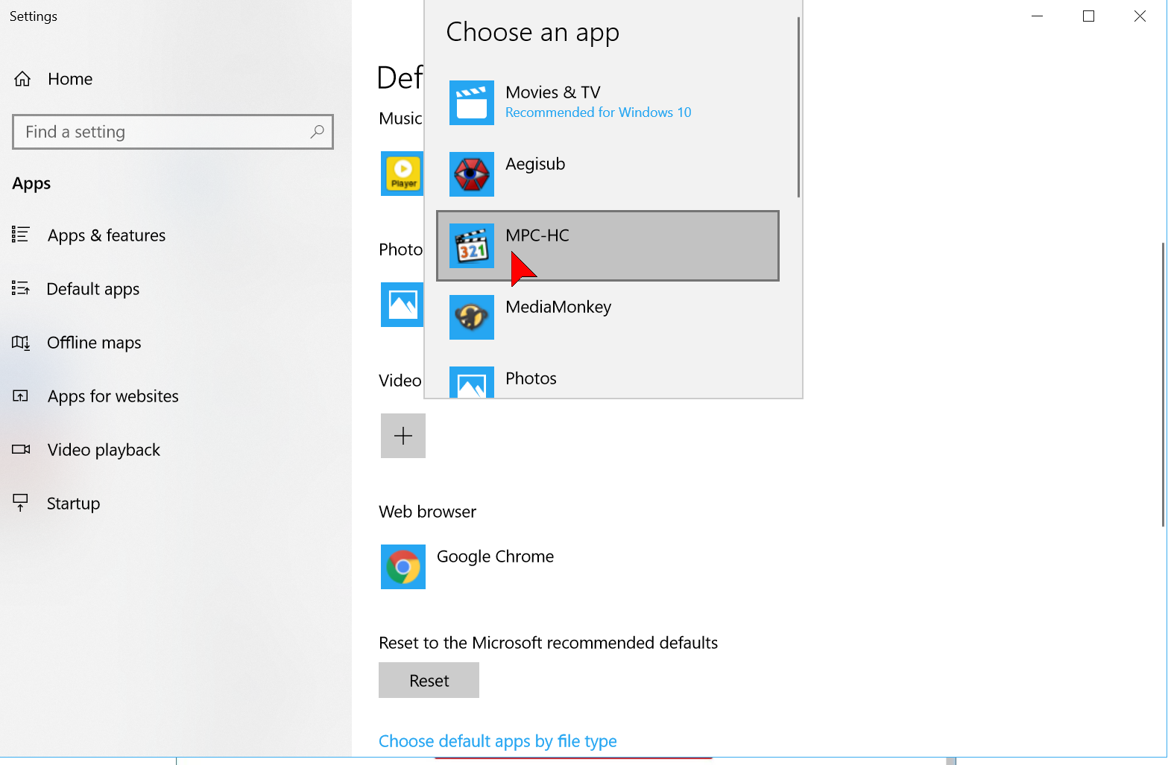The height and width of the screenshot is (765, 1171).
Task: Open Apps for websites settings
Action: (113, 396)
